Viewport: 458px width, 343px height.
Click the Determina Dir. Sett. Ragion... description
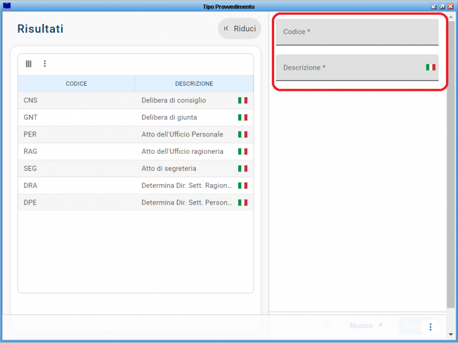(x=187, y=185)
